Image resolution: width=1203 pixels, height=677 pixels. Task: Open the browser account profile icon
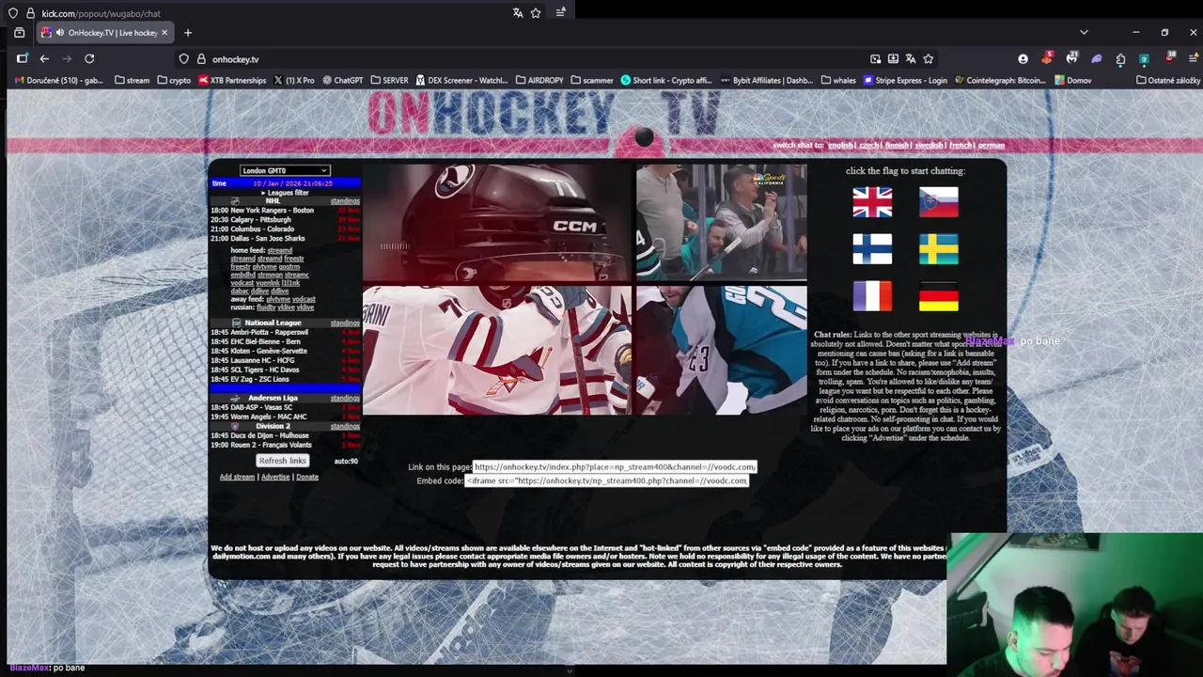[x=1023, y=58]
